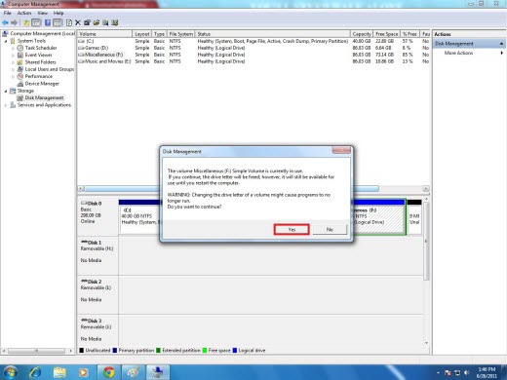507x380 pixels.
Task: Click the taskbar clock
Action: (x=487, y=372)
